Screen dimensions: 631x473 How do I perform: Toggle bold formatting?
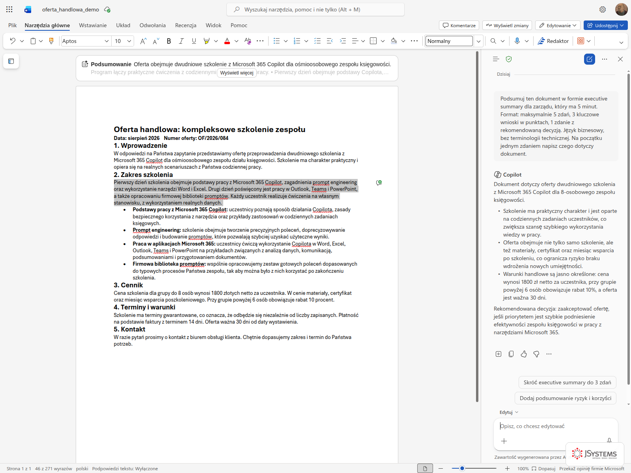pyautogui.click(x=169, y=41)
